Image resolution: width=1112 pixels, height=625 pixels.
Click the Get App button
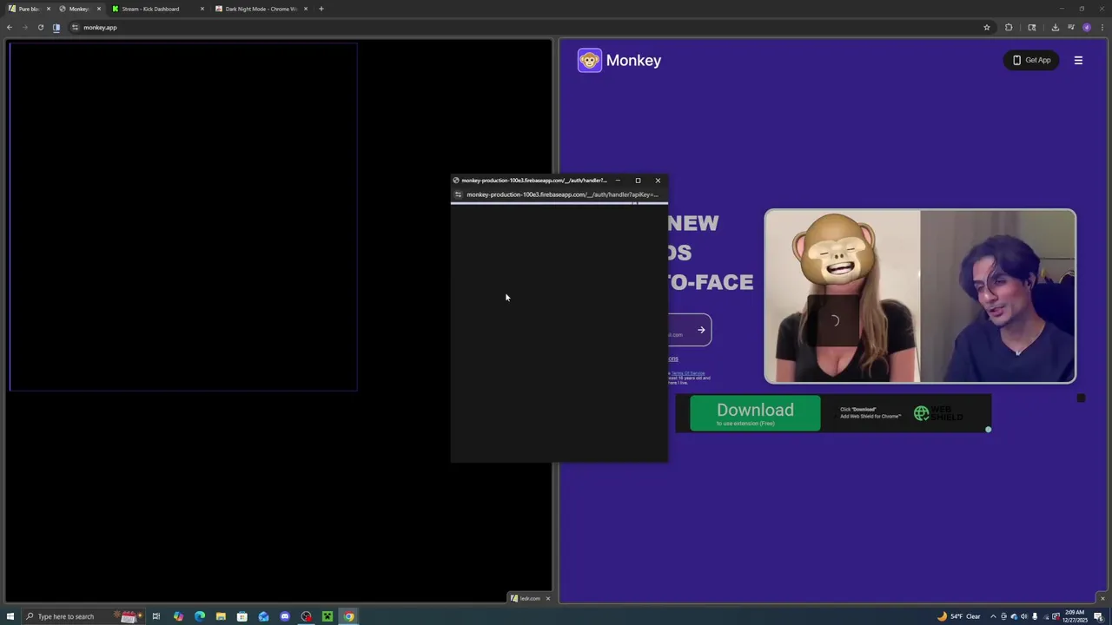1031,60
